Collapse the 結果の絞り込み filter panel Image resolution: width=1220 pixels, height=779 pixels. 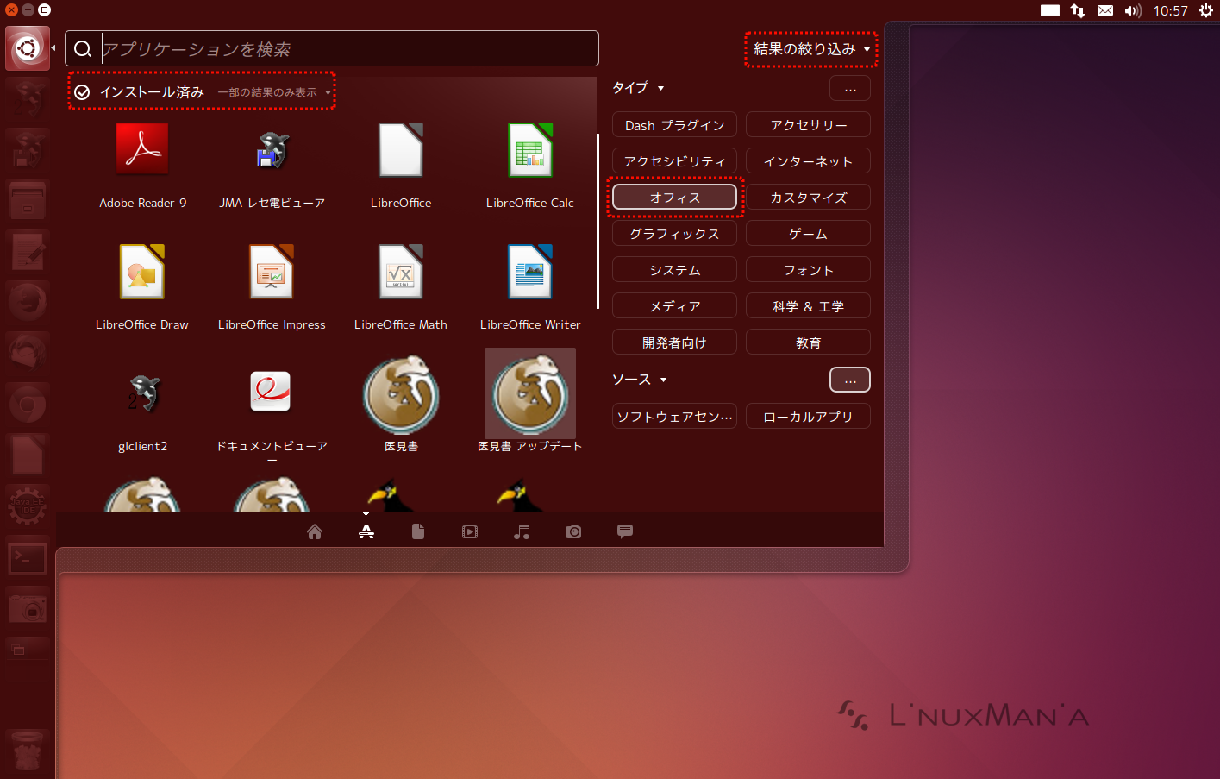coord(811,49)
